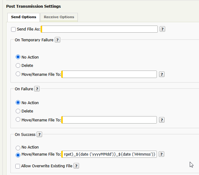Open help for On Failure section
The width and height of the screenshot is (199, 175).
click(37, 89)
